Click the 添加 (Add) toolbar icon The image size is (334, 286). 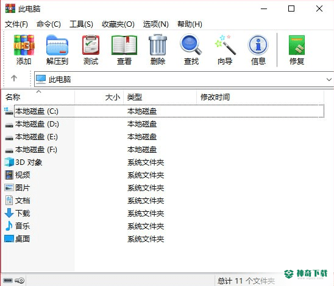[x=24, y=45]
